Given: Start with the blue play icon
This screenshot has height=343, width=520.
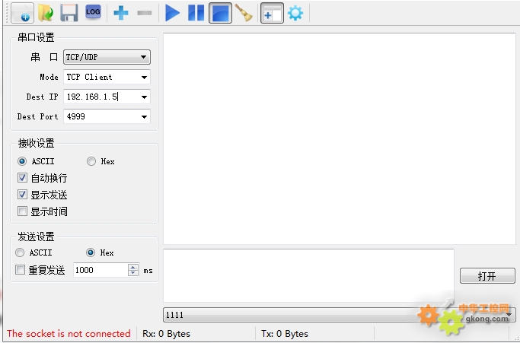Looking at the screenshot, I should pyautogui.click(x=172, y=13).
